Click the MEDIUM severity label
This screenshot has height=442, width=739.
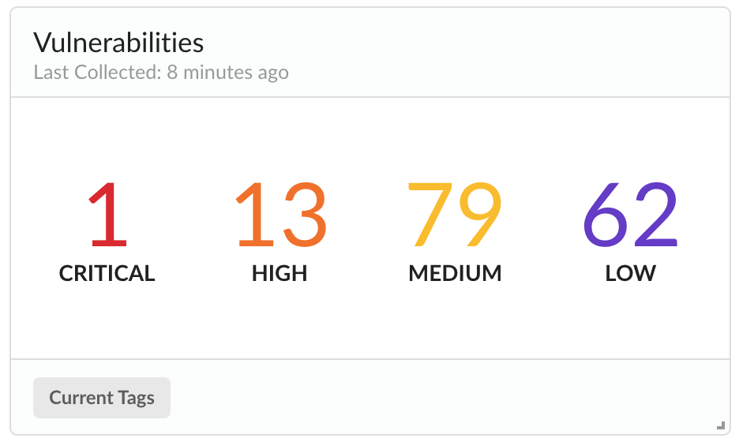pyautogui.click(x=455, y=274)
